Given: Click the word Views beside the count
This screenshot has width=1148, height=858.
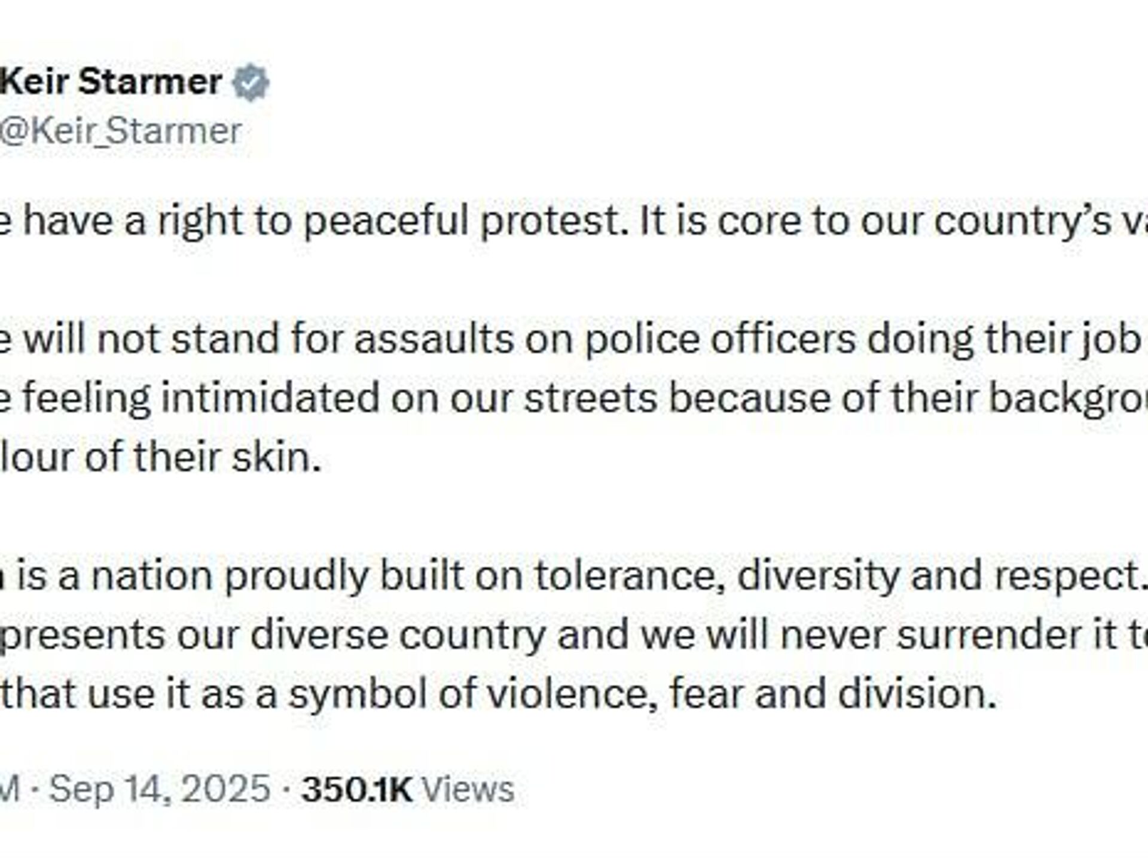Looking at the screenshot, I should pyautogui.click(x=468, y=789).
